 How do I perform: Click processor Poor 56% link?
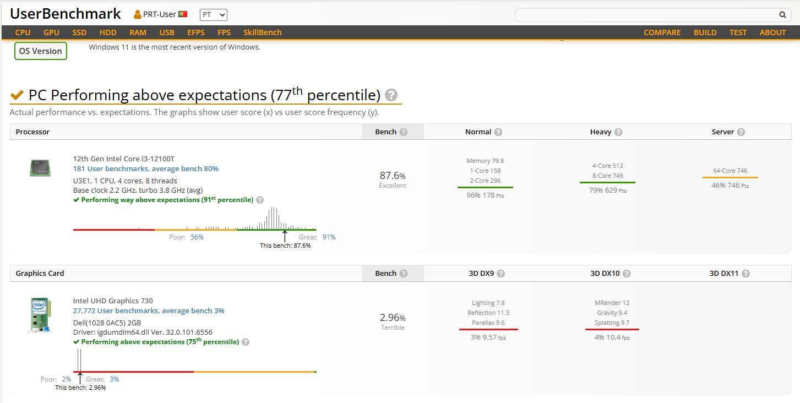[x=197, y=237]
